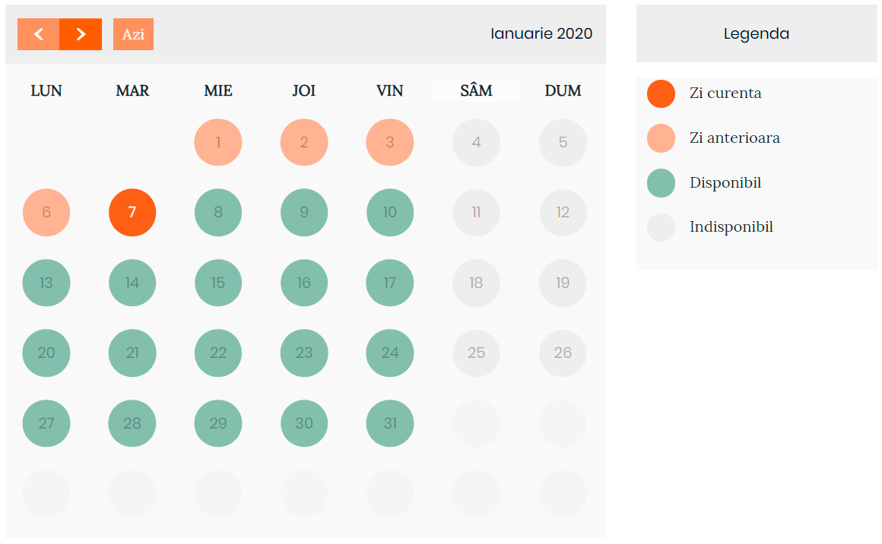Click the Azi today button
Viewport: 882px width, 544px height.
tap(133, 34)
